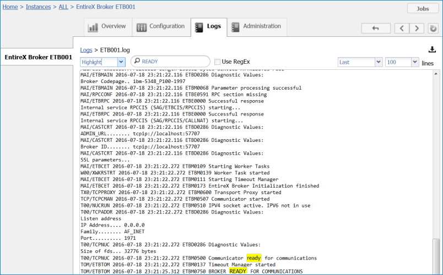Click the 'Port.......... 1971' line
This screenshot has width=443, height=275.
click(x=108, y=238)
